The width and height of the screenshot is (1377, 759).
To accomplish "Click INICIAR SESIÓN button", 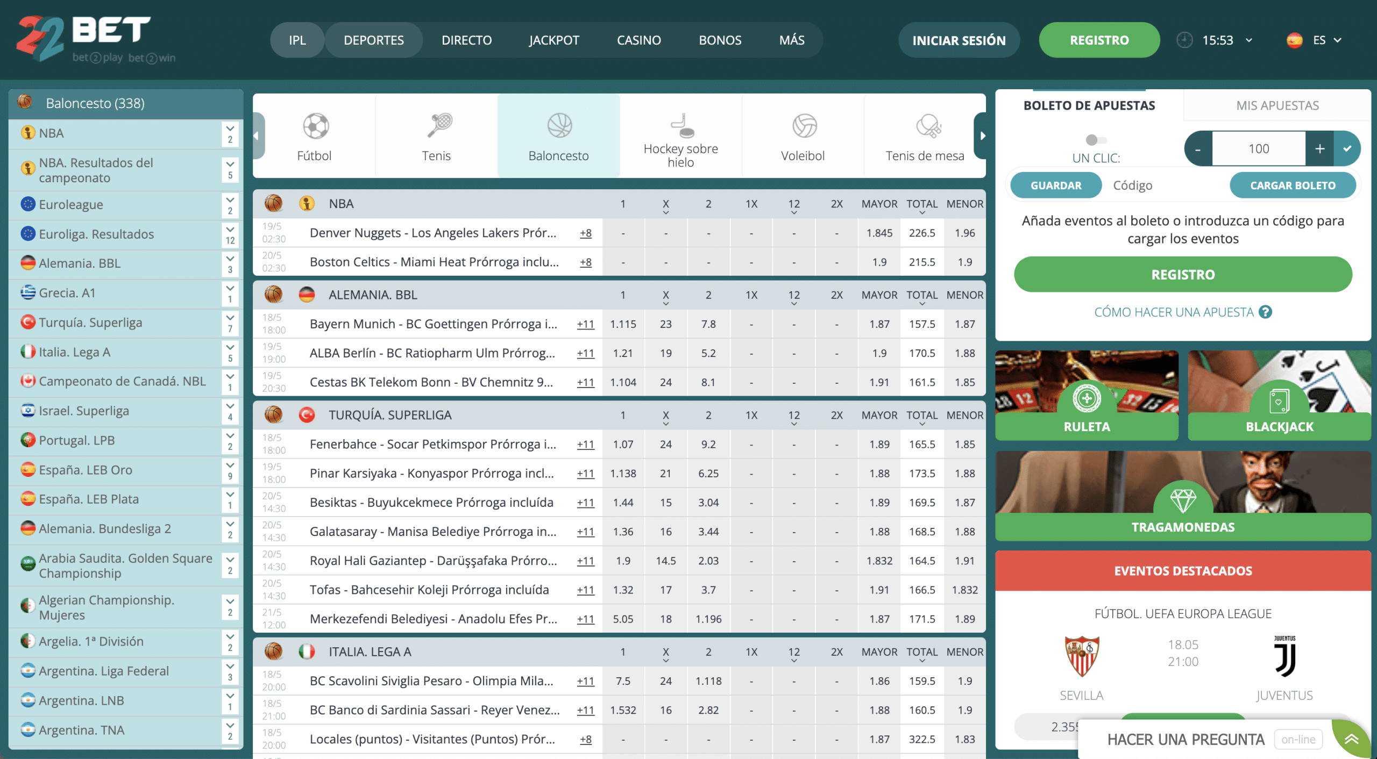I will 959,40.
